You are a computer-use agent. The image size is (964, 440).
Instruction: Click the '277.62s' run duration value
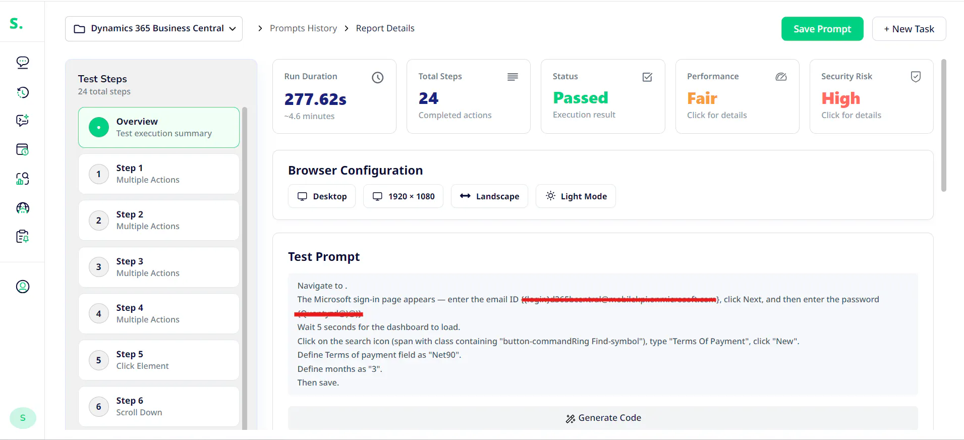(315, 99)
